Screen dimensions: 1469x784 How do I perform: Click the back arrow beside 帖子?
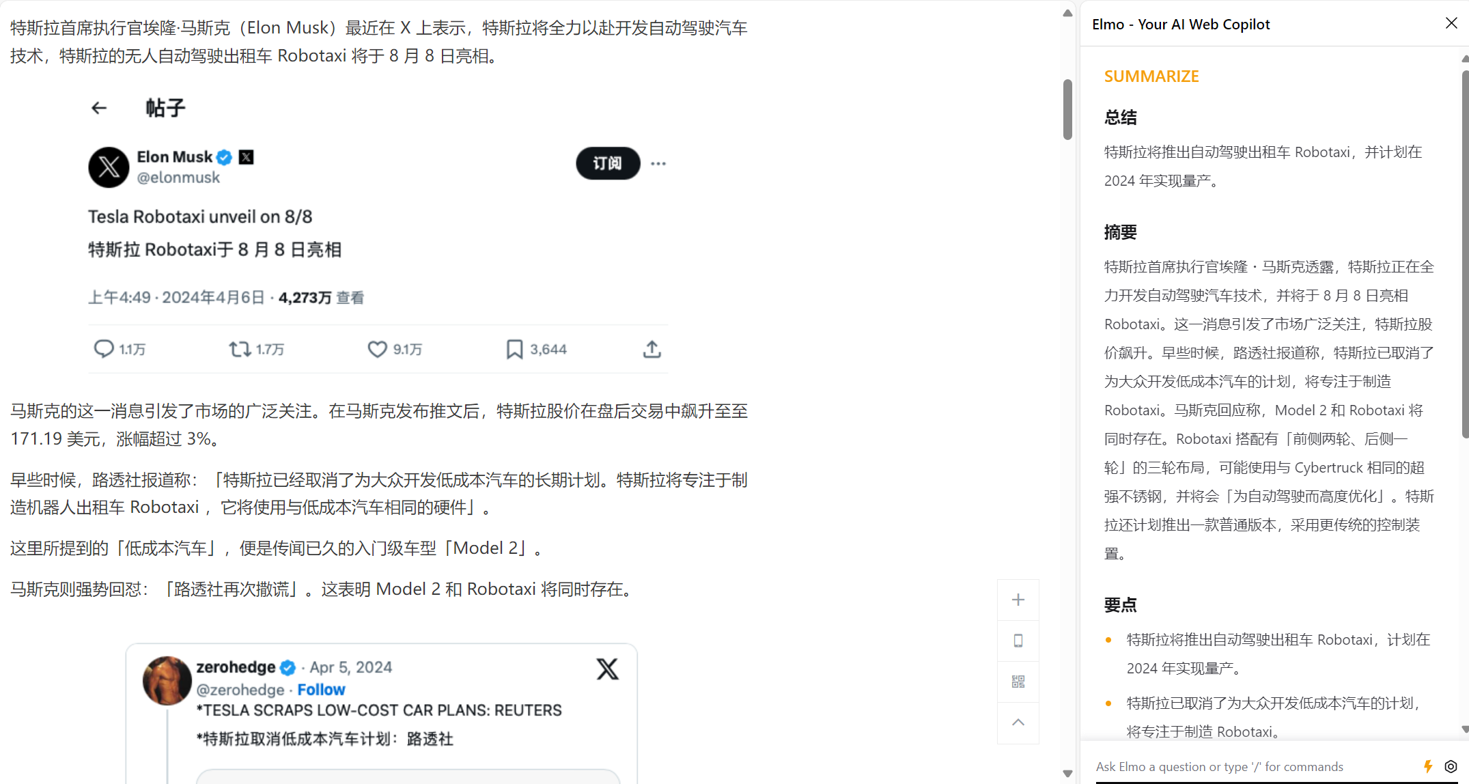coord(99,108)
